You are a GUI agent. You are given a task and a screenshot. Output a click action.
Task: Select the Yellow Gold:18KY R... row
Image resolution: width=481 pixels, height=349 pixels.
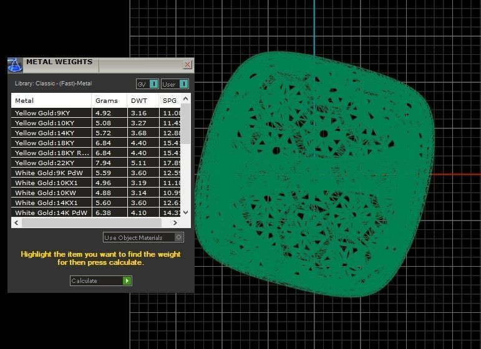point(96,153)
